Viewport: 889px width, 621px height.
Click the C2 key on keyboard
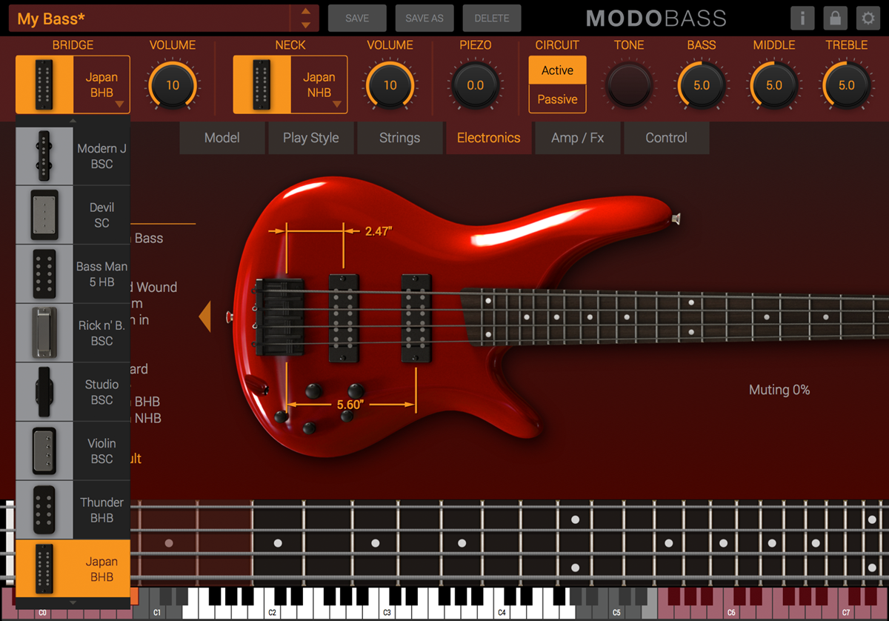tap(272, 613)
